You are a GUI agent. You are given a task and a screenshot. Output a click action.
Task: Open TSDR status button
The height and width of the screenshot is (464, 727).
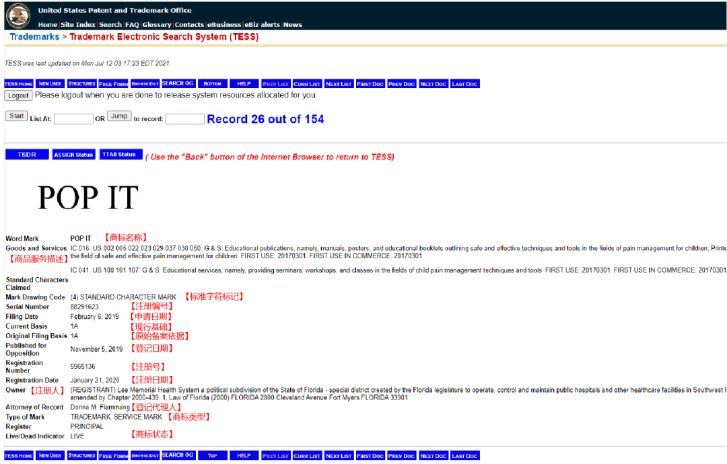27,155
